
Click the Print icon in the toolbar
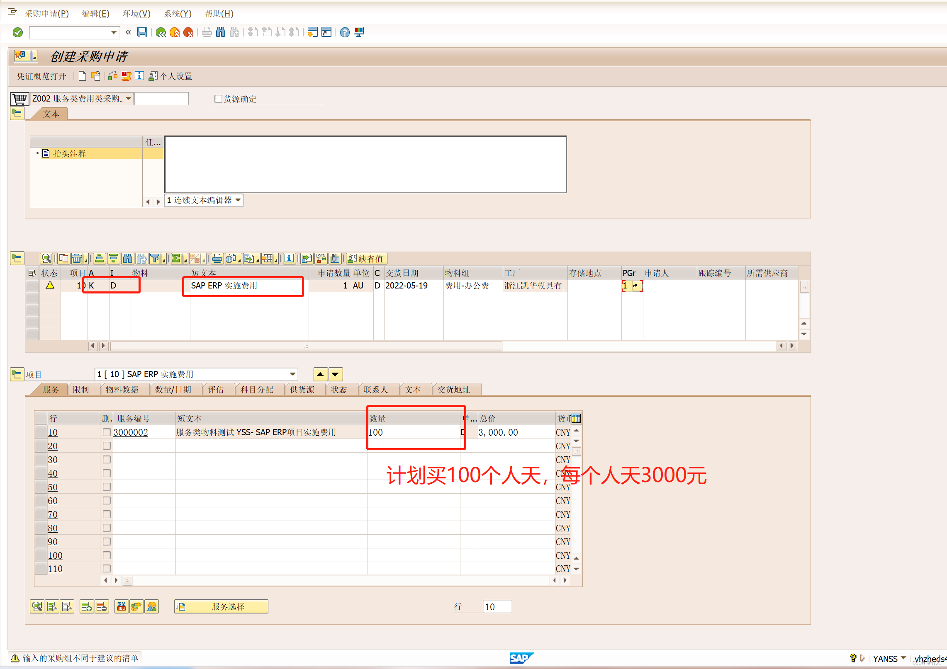coord(207,32)
